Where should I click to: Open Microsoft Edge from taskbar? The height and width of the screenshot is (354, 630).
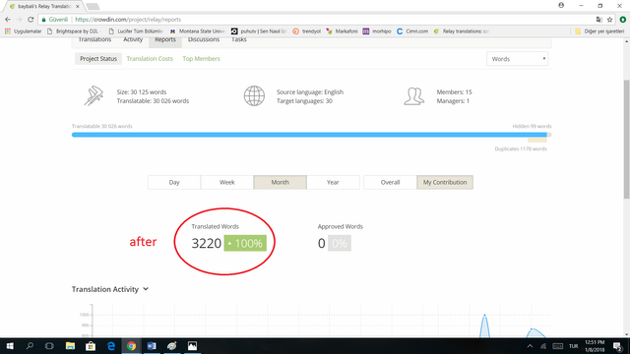tap(111, 346)
